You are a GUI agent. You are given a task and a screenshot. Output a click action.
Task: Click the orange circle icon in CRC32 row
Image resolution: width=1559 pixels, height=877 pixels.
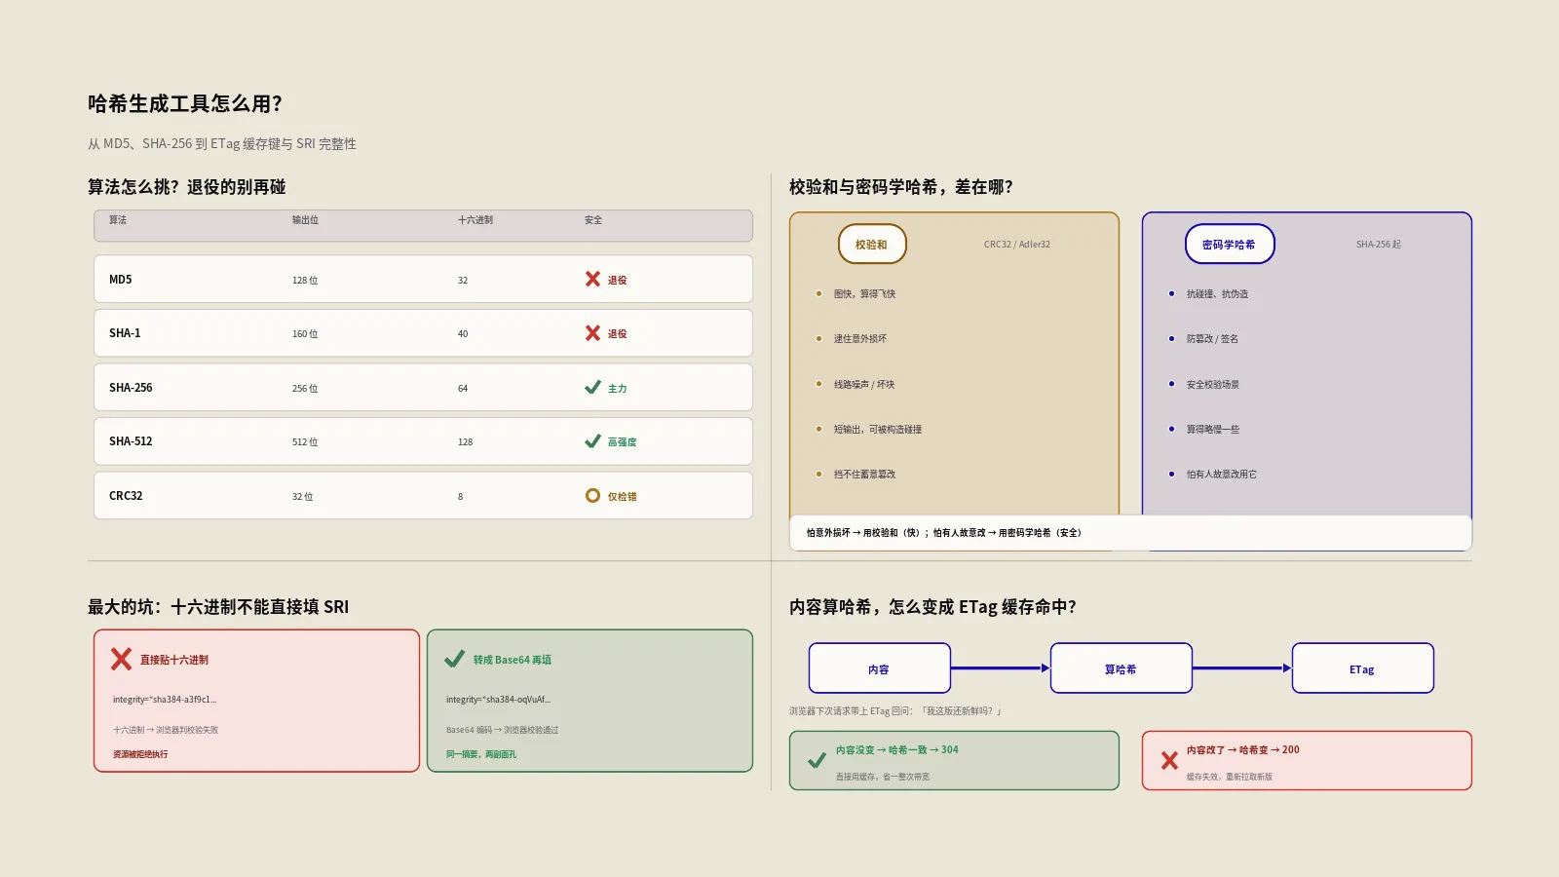pos(592,495)
